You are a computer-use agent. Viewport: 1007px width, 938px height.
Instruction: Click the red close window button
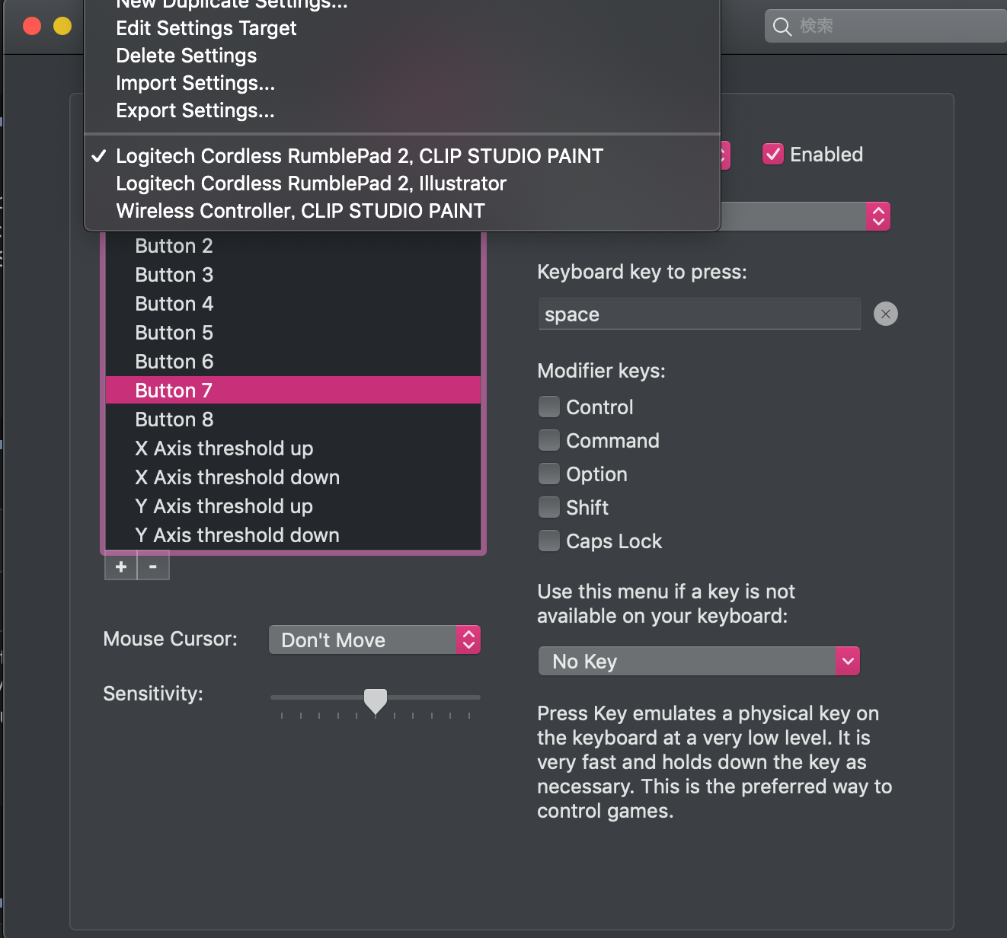tap(32, 26)
